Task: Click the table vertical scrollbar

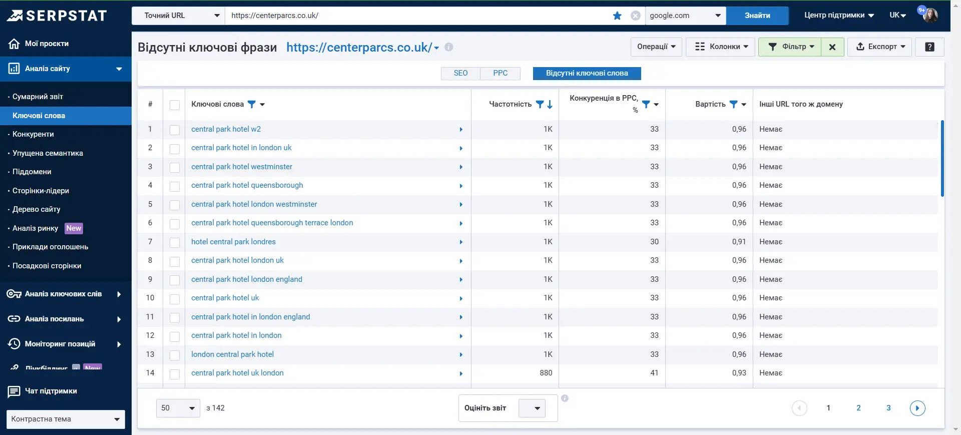Action: (942, 158)
